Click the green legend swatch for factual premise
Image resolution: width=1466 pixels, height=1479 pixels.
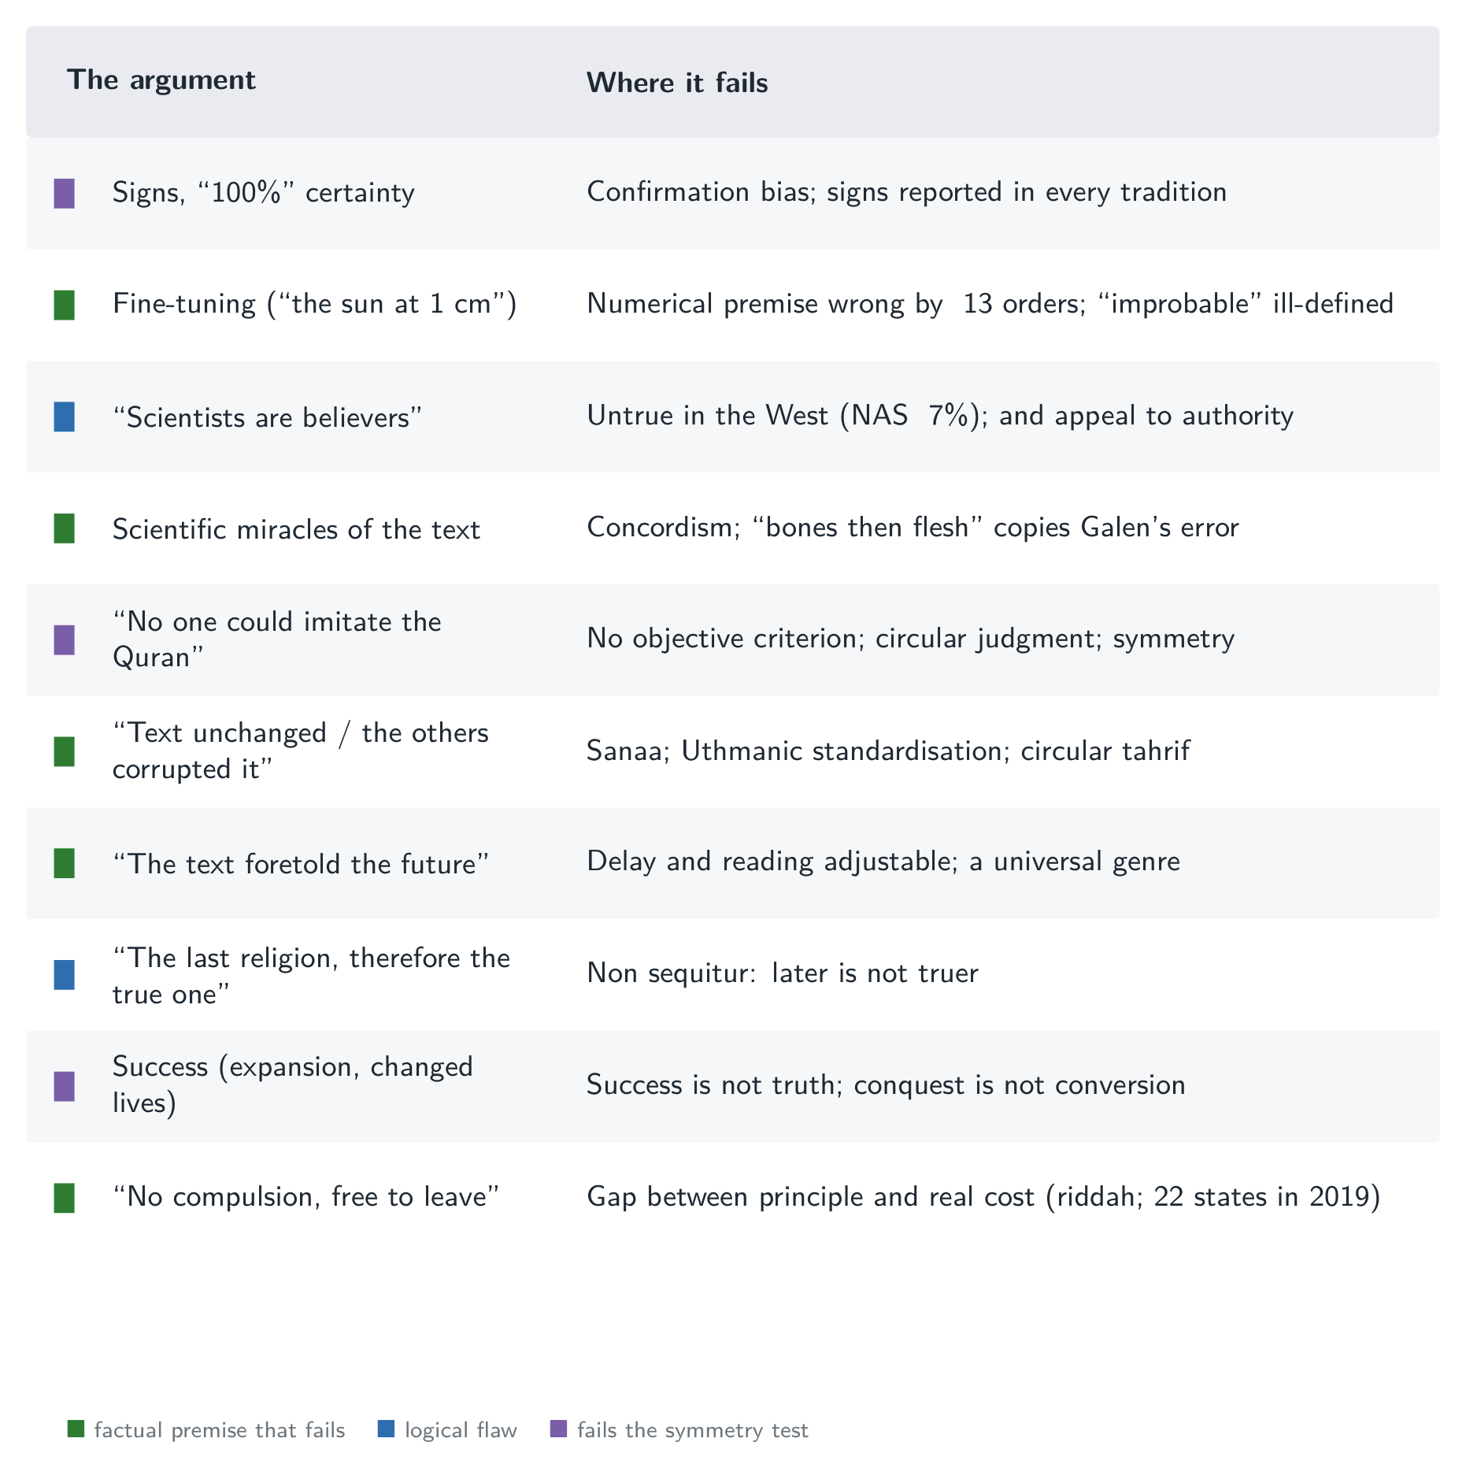tap(76, 1429)
